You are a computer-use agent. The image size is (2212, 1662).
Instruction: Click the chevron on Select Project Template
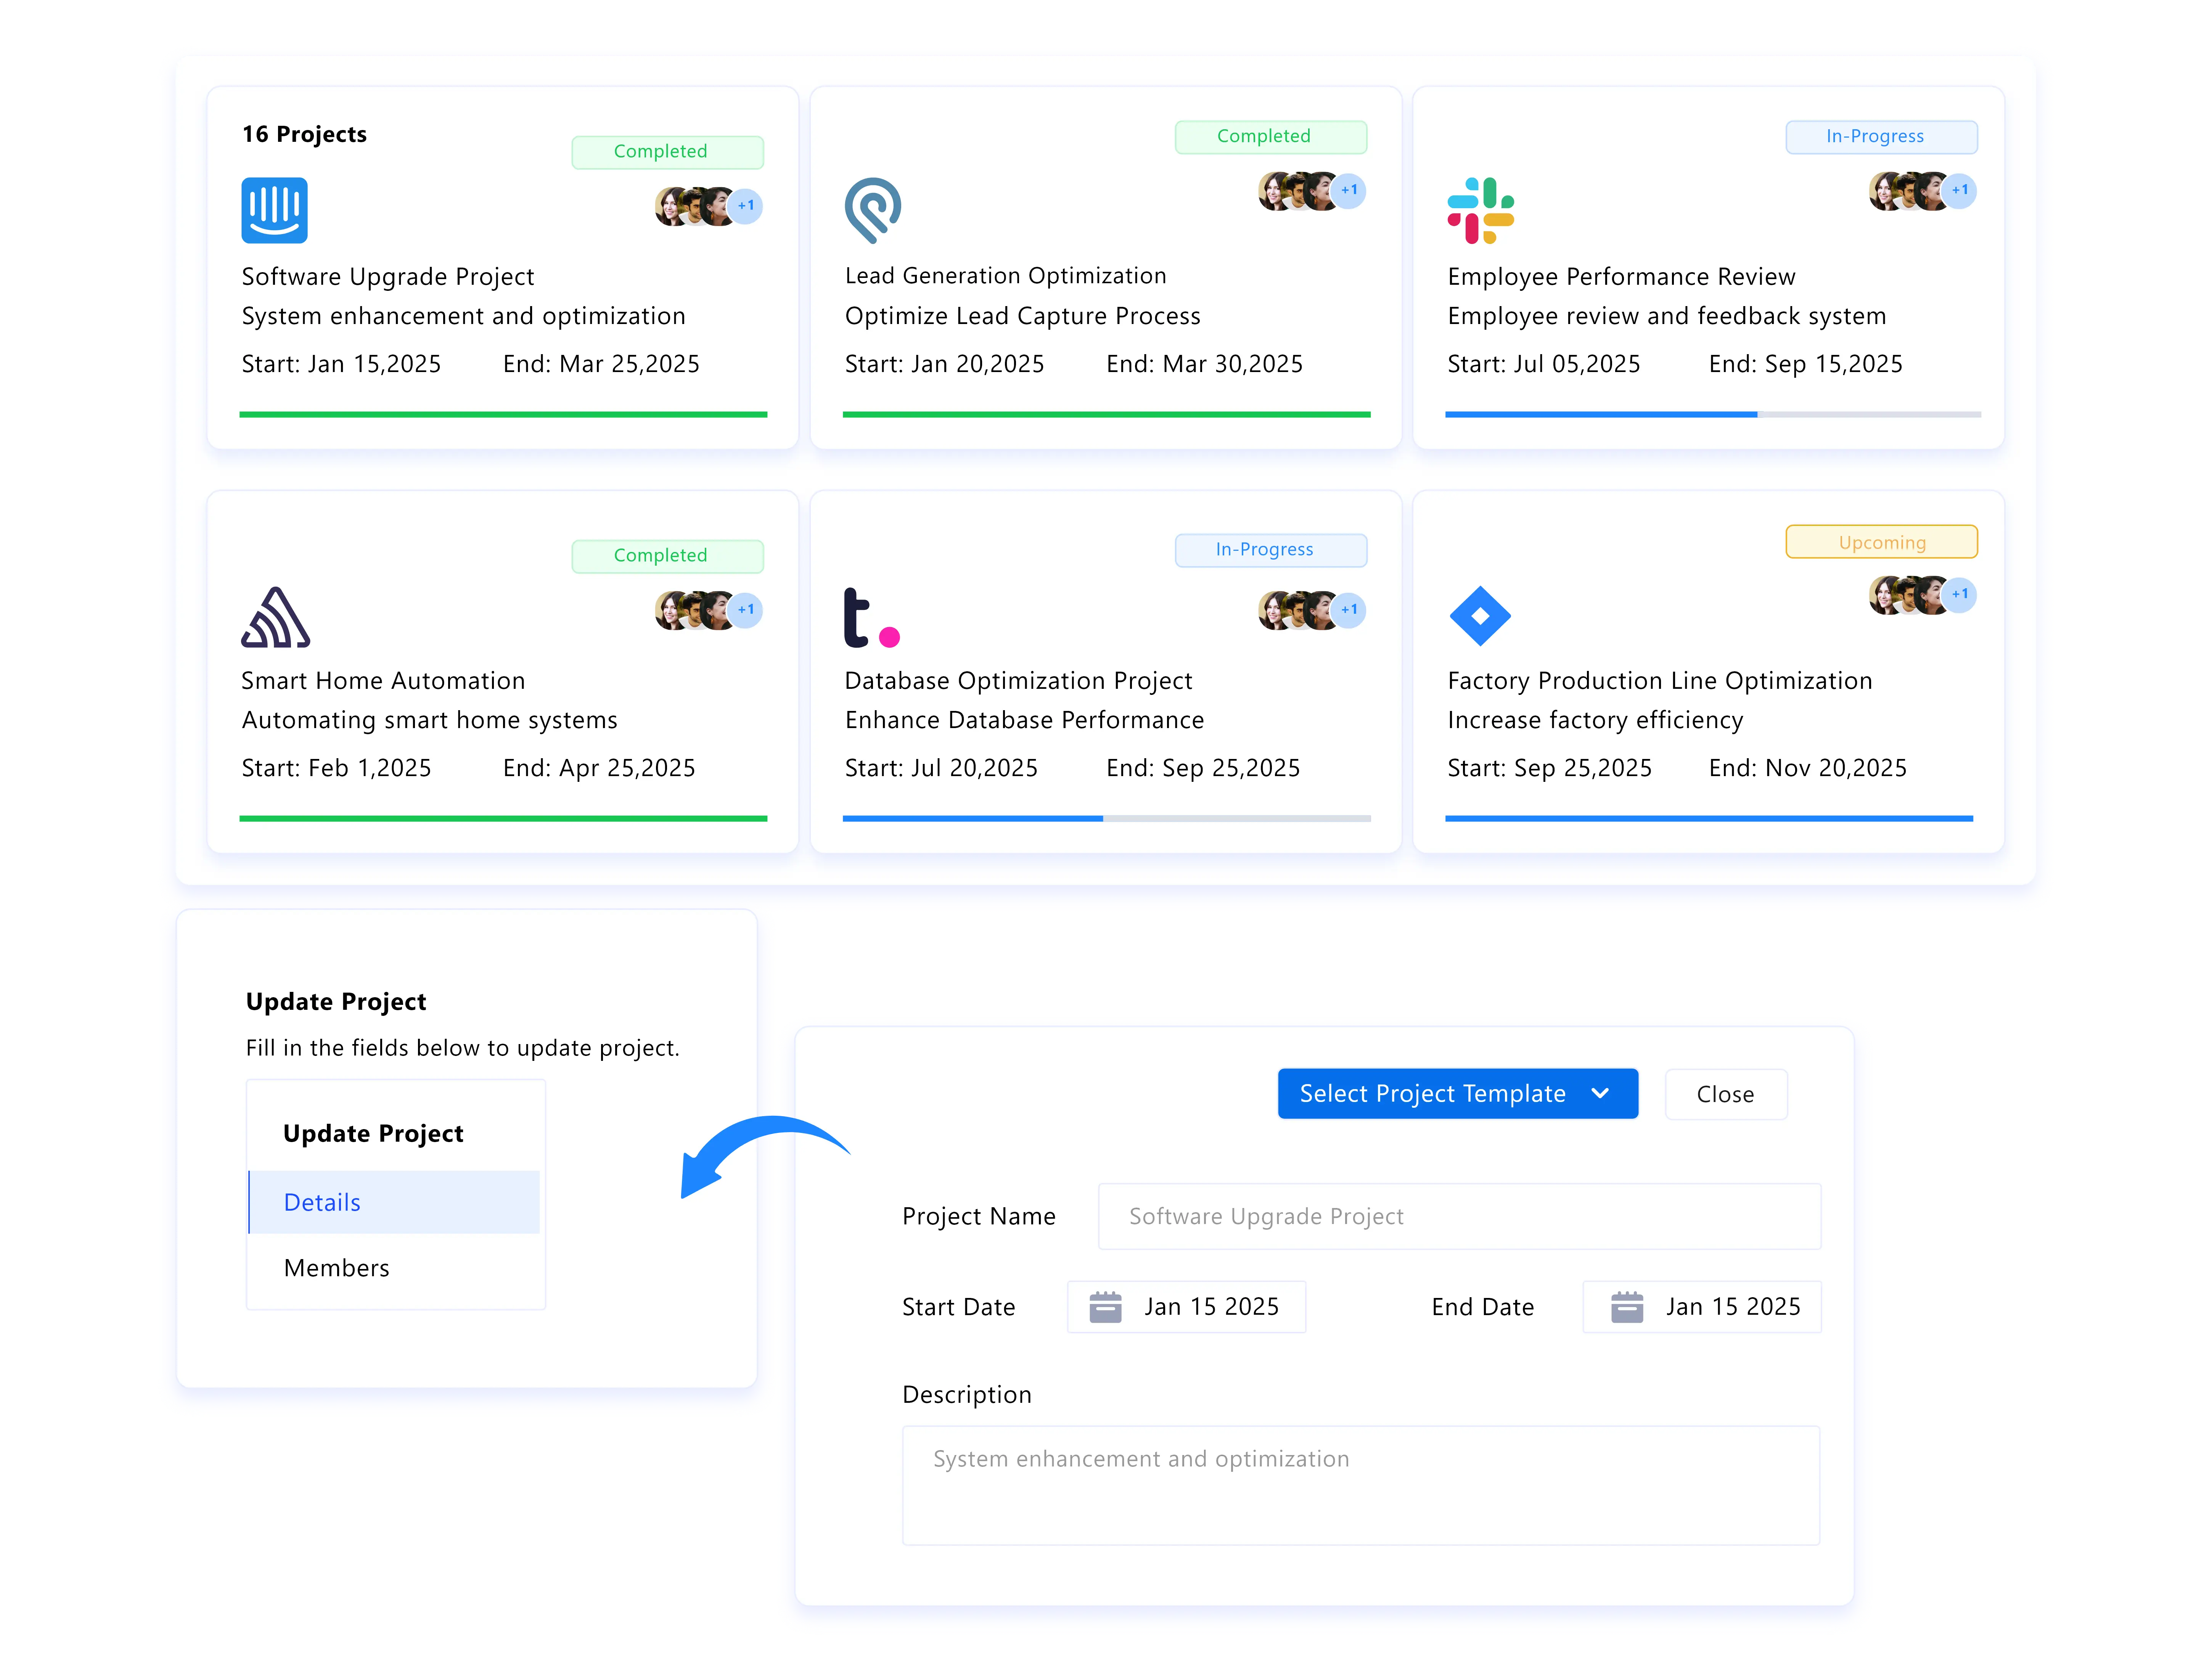coord(1599,1093)
